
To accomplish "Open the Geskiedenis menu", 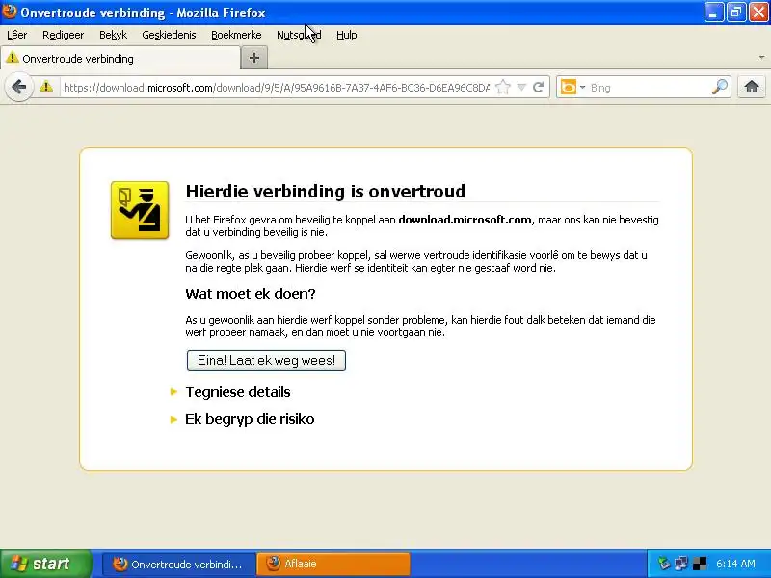I will click(x=169, y=35).
